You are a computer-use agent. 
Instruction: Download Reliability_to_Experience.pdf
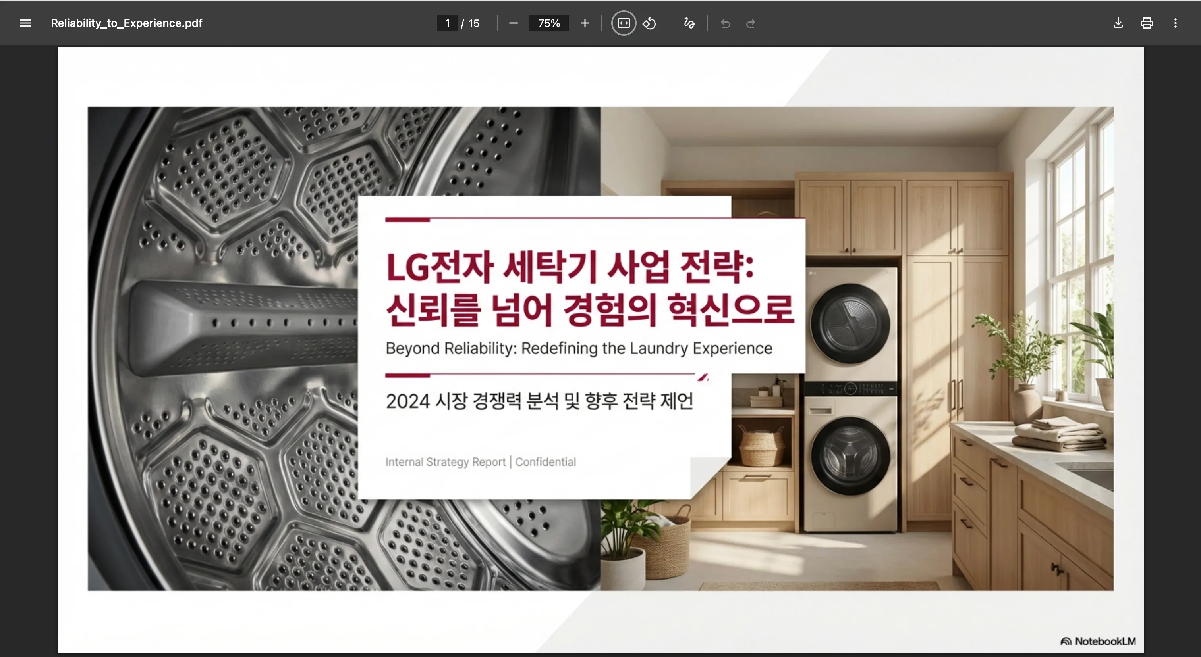1118,23
